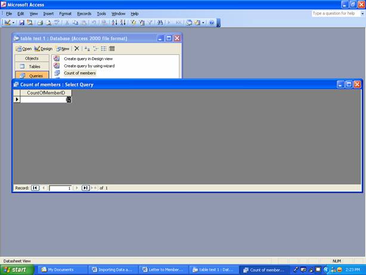Switch database window to Small Icons view
The height and width of the screenshot is (275, 366).
tap(95, 48)
